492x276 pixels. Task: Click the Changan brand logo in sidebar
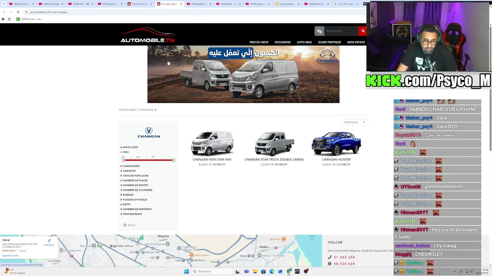(149, 133)
